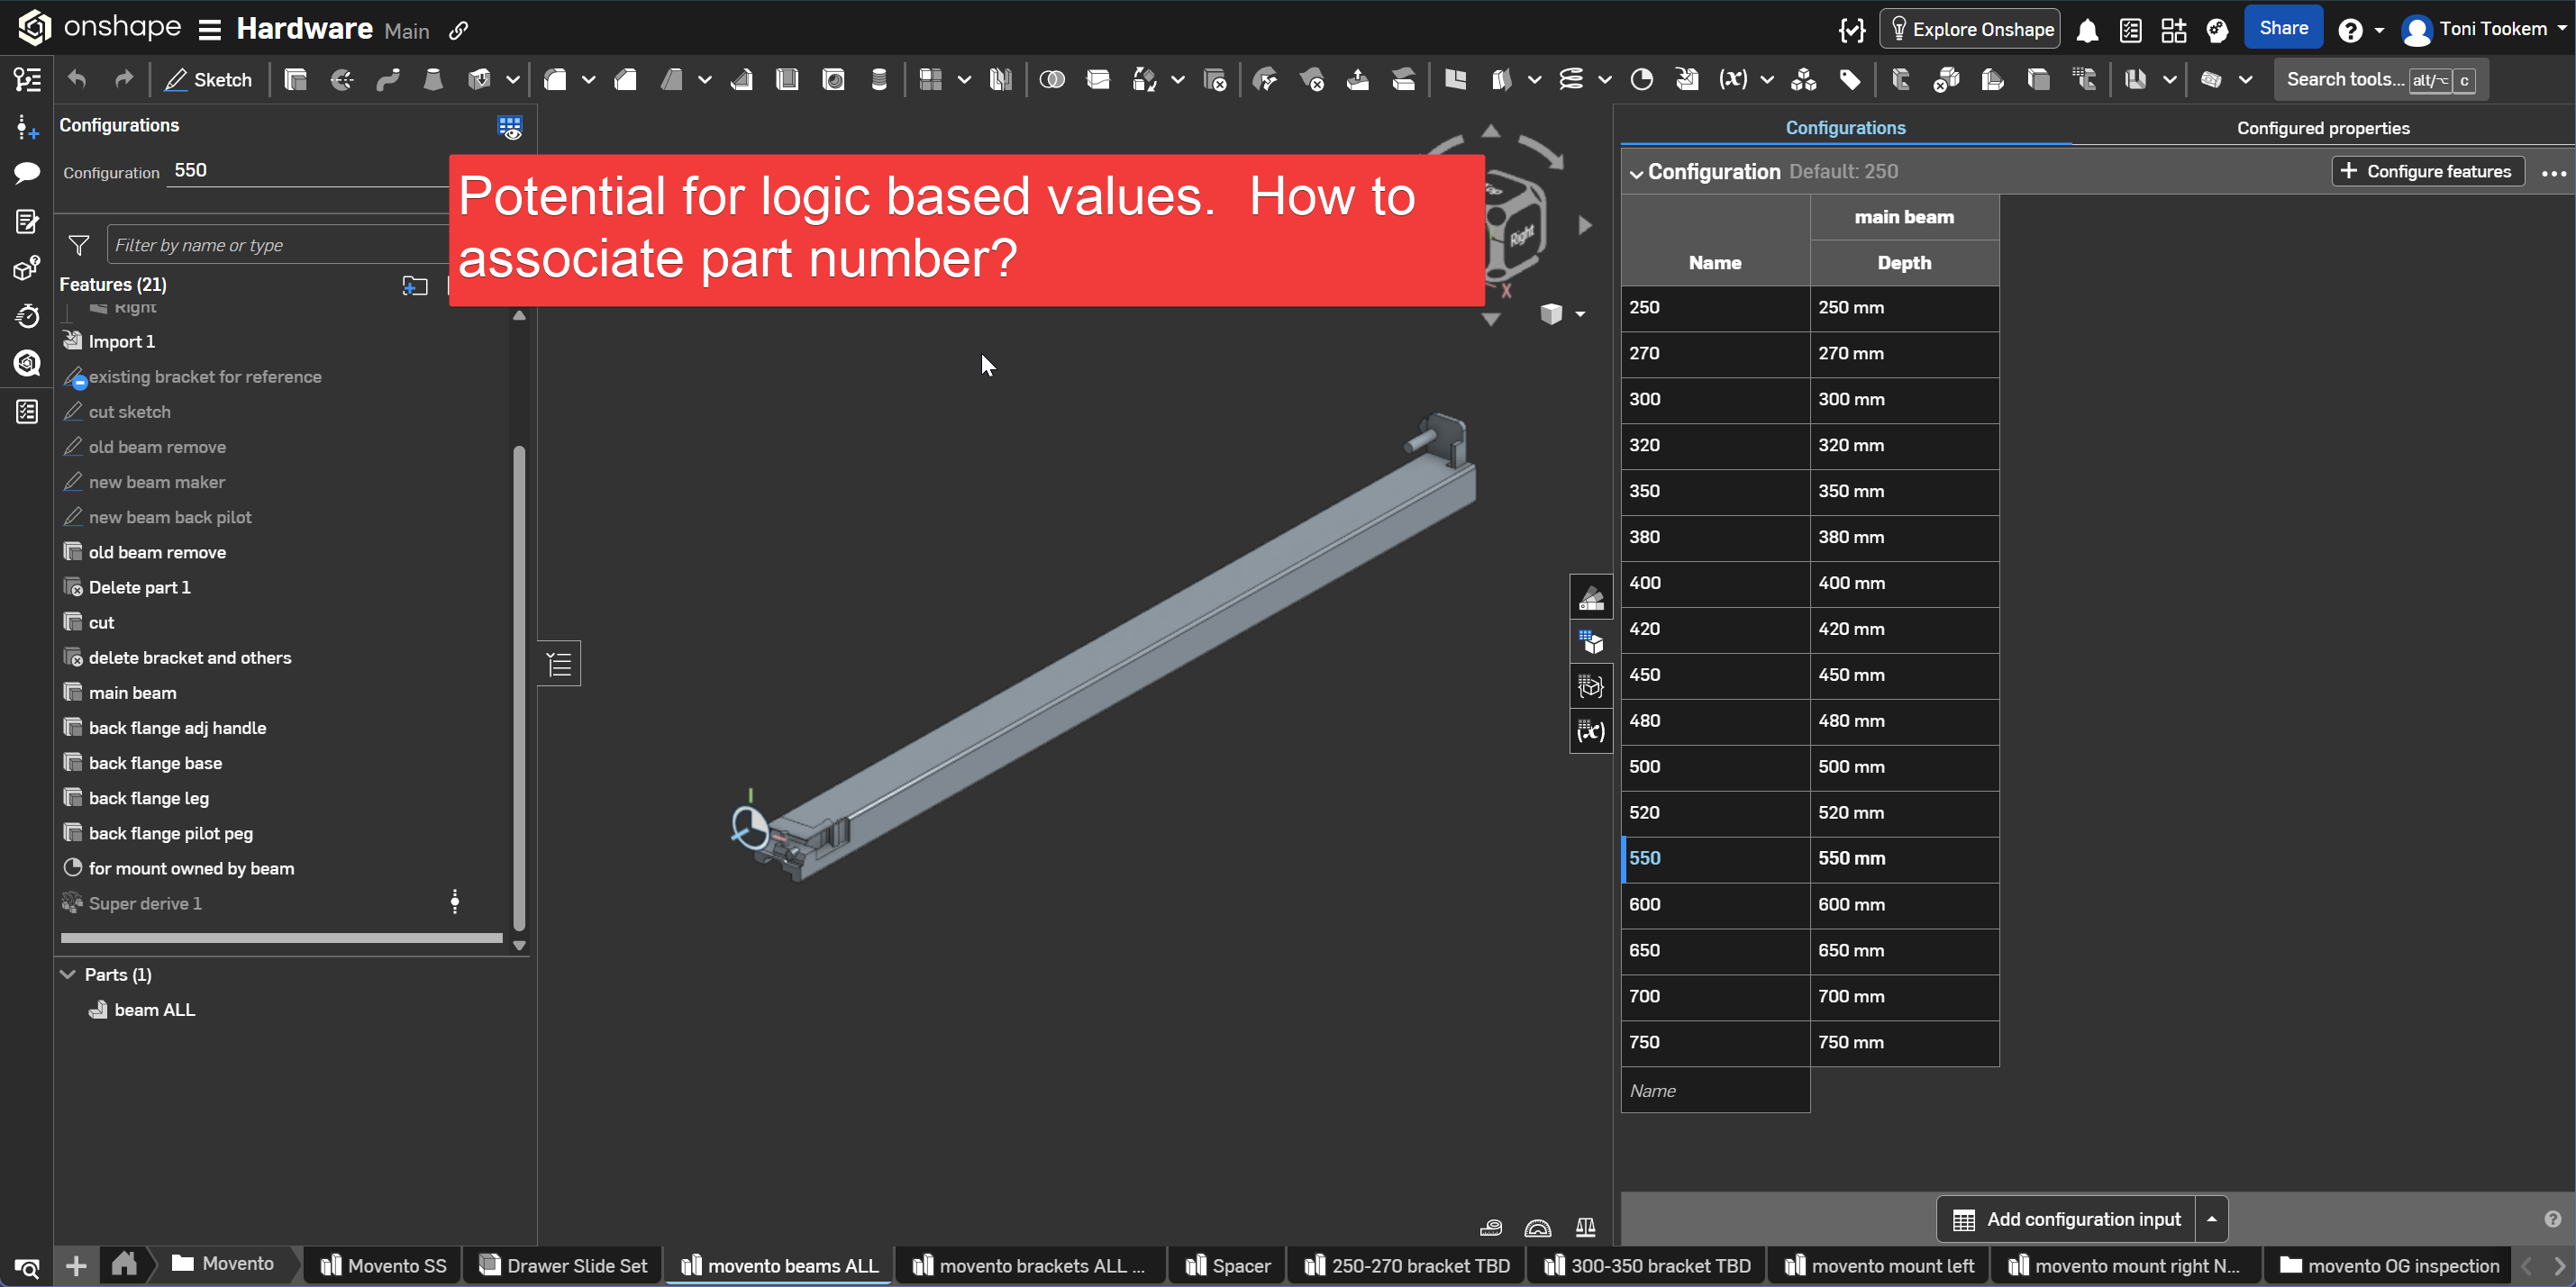Screen dimensions: 2576x1287
Task: Open the variable table icon on right panel
Action: (1590, 731)
